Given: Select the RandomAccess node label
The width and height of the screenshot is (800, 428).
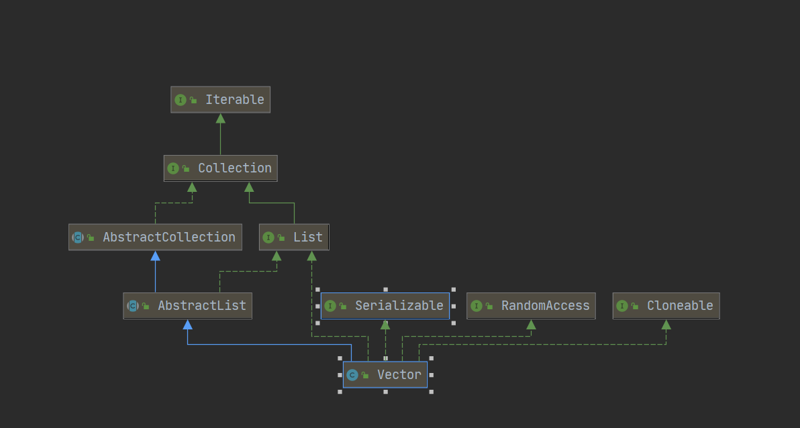Looking at the screenshot, I should (x=545, y=306).
